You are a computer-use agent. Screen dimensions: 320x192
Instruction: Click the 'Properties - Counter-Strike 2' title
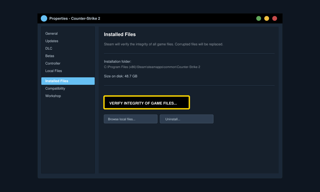pos(75,18)
